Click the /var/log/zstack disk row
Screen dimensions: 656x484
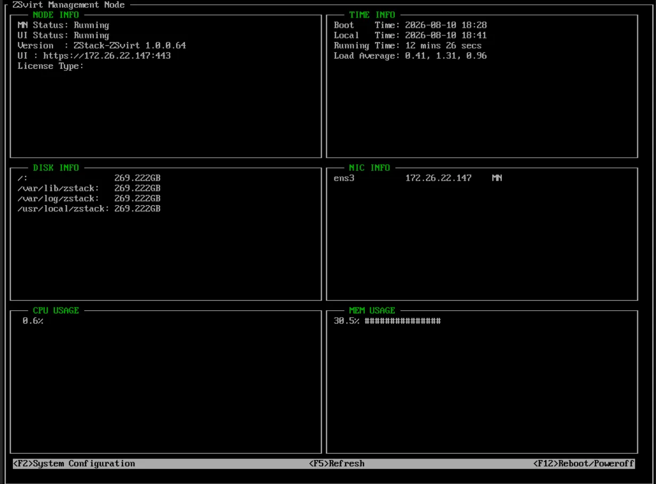pyautogui.click(x=89, y=198)
